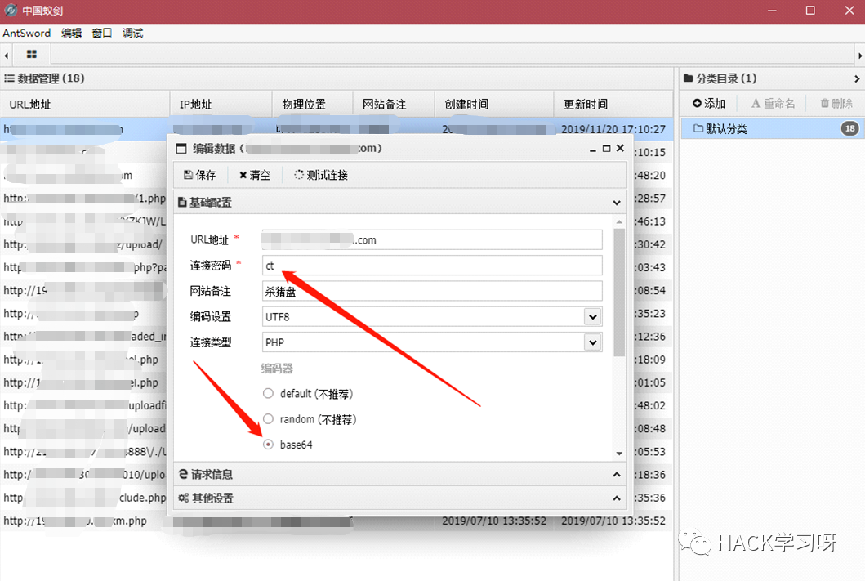This screenshot has width=865, height=581.
Task: Click the 保存 save button
Action: coord(199,175)
